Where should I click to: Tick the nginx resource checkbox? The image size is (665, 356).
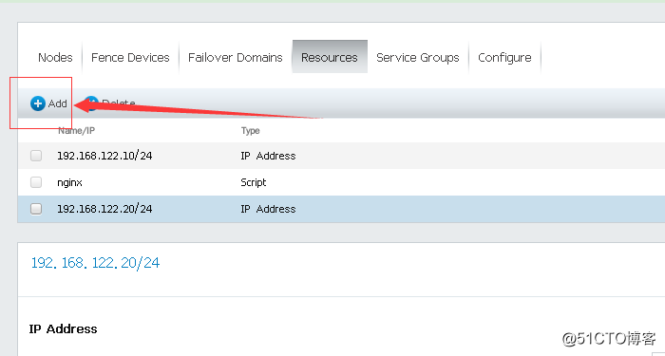(x=36, y=182)
